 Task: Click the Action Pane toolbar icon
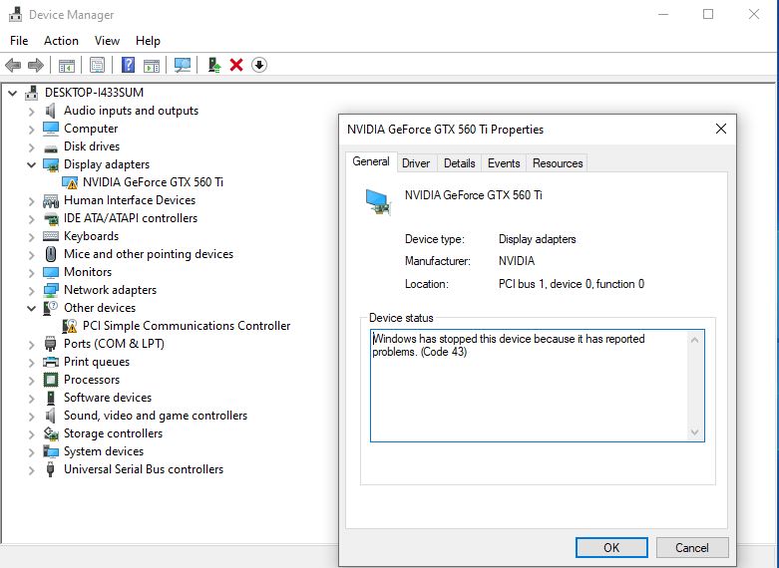pyautogui.click(x=152, y=65)
